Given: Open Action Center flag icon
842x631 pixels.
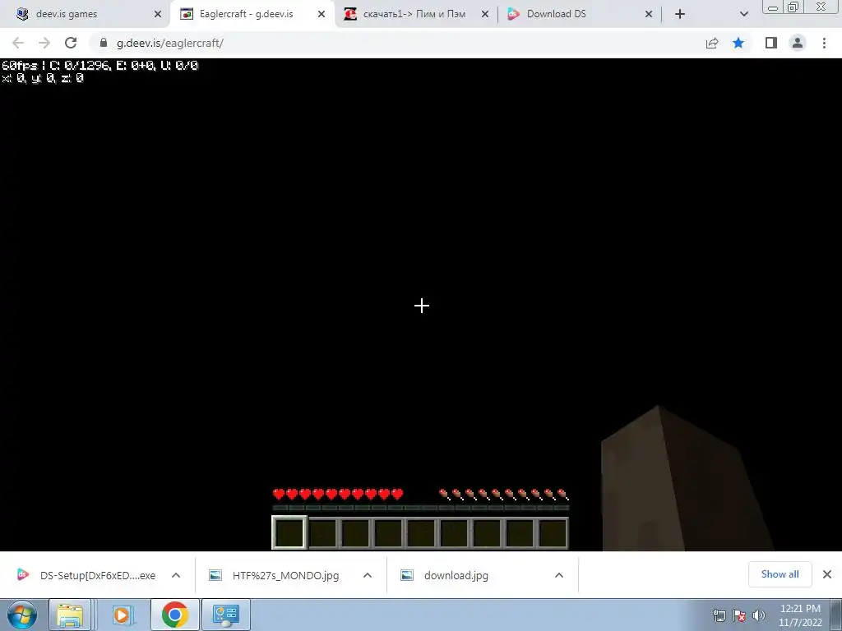Looking at the screenshot, I should pyautogui.click(x=739, y=615).
